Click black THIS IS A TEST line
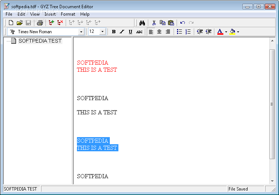279x195 pixels. coord(97,112)
